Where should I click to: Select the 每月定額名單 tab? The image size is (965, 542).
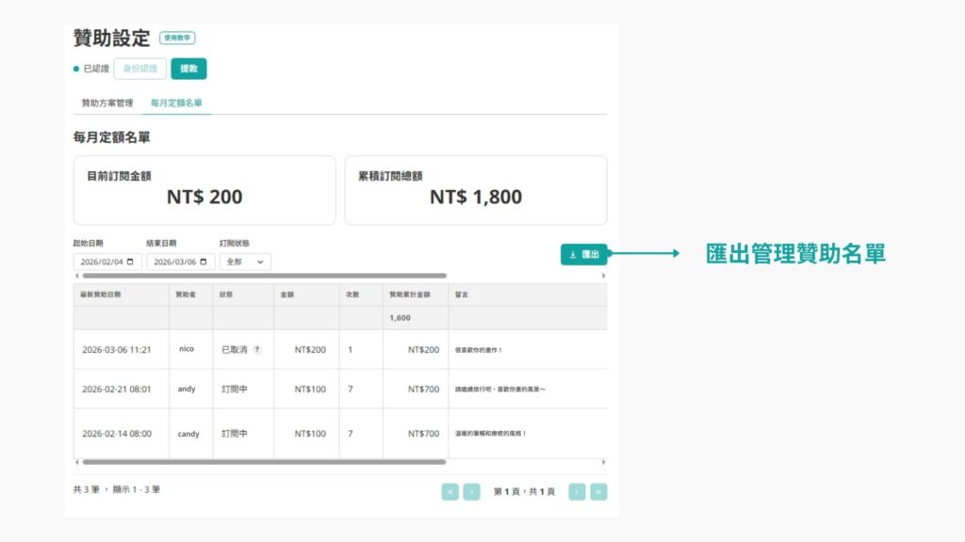point(176,103)
